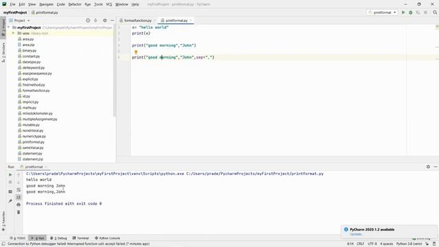Click locate current file target icon
Screen dimensions: 439x247
(88, 21)
